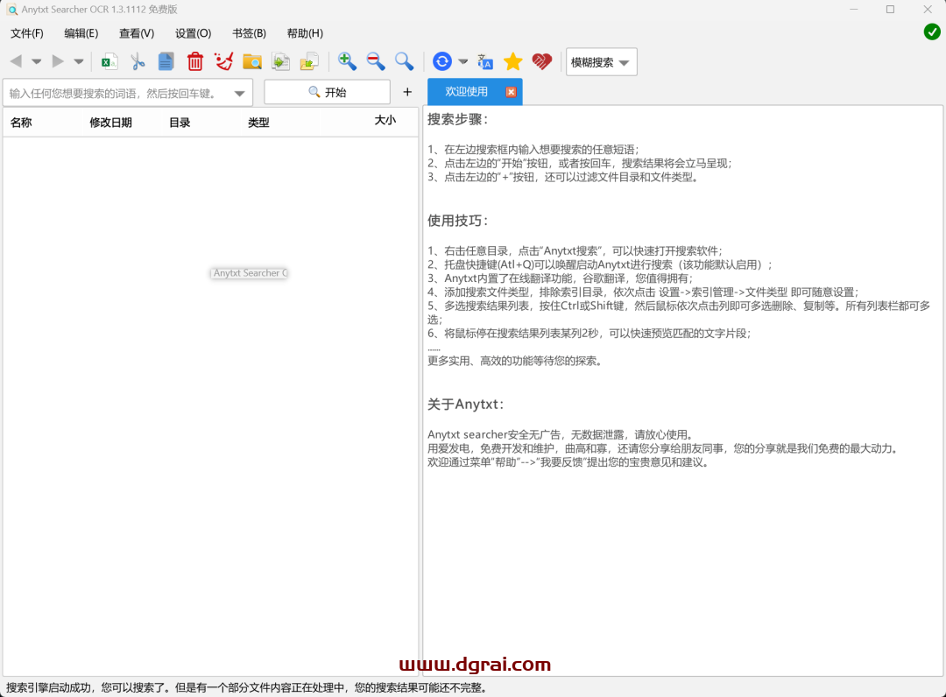Click the line about 托盘快捷键(Alt+Q)
The width and height of the screenshot is (946, 697).
pyautogui.click(x=600, y=264)
